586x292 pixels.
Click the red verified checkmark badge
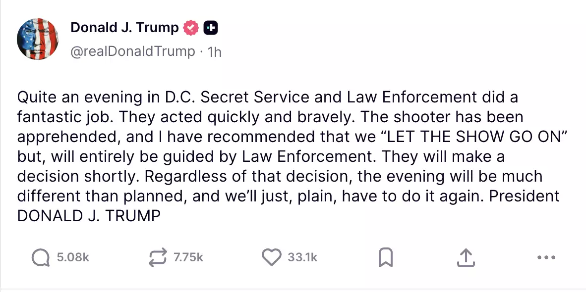click(191, 28)
